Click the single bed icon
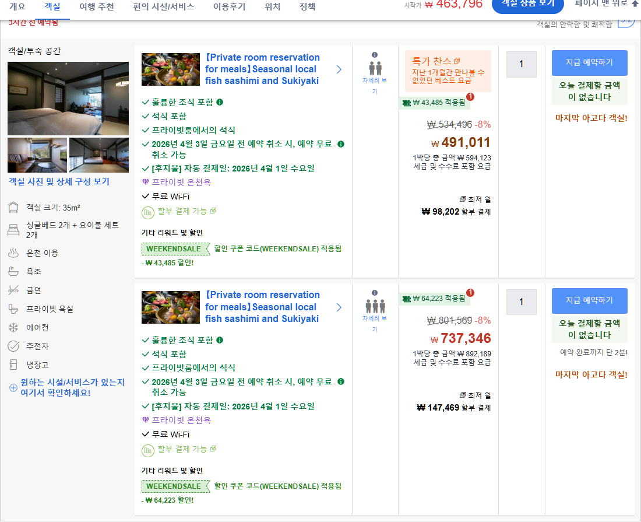The width and height of the screenshot is (641, 522). (x=13, y=230)
